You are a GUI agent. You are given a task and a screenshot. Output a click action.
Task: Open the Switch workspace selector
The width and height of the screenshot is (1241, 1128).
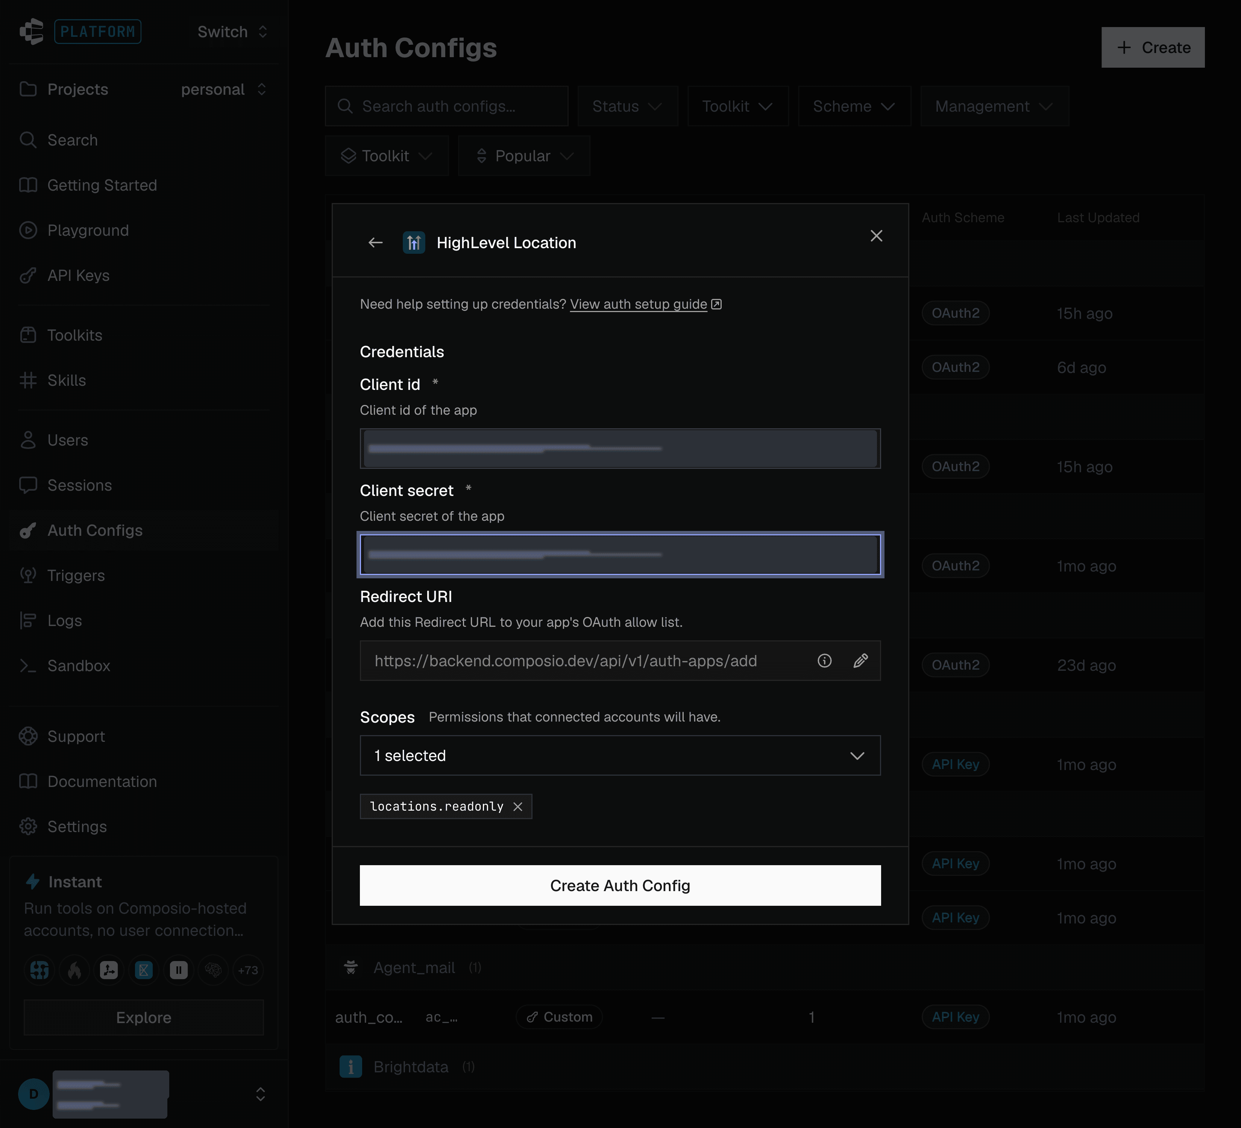[232, 31]
